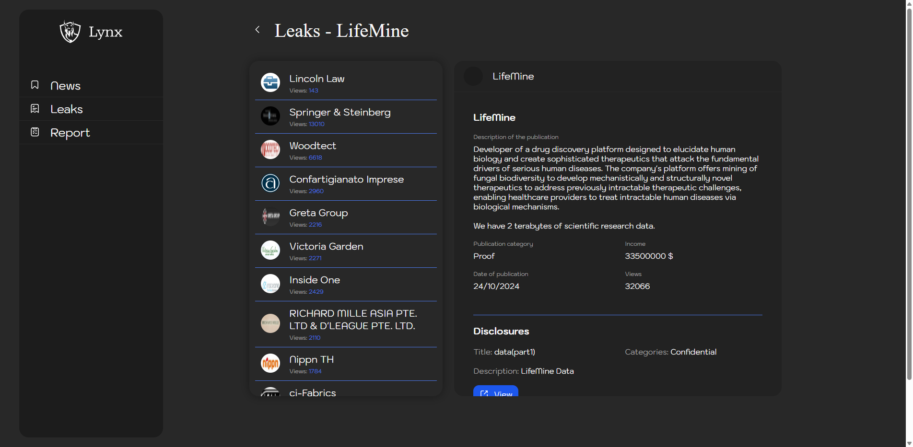Click the page's vertical scrollbar

tap(909, 192)
